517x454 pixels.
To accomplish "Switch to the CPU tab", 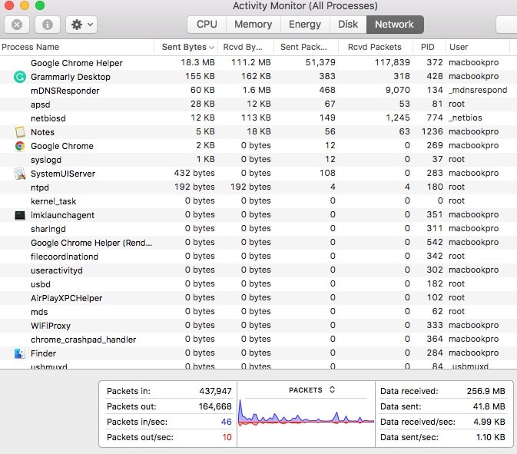I will click(207, 25).
